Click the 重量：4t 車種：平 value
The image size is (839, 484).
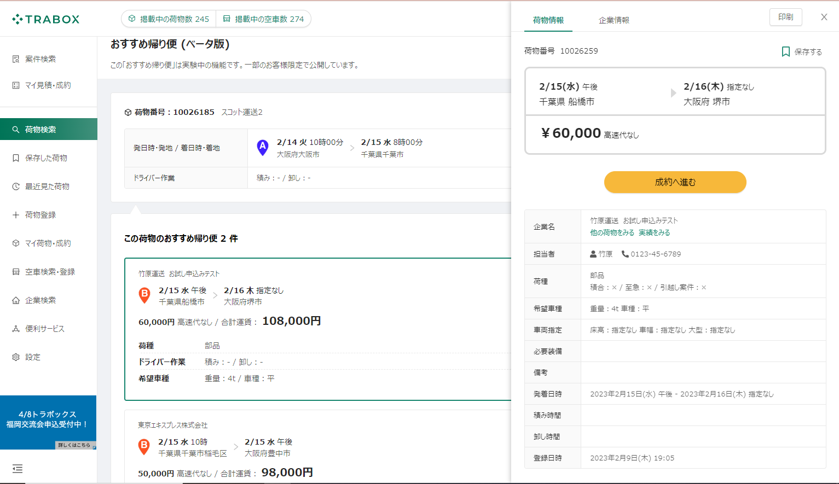[620, 308]
